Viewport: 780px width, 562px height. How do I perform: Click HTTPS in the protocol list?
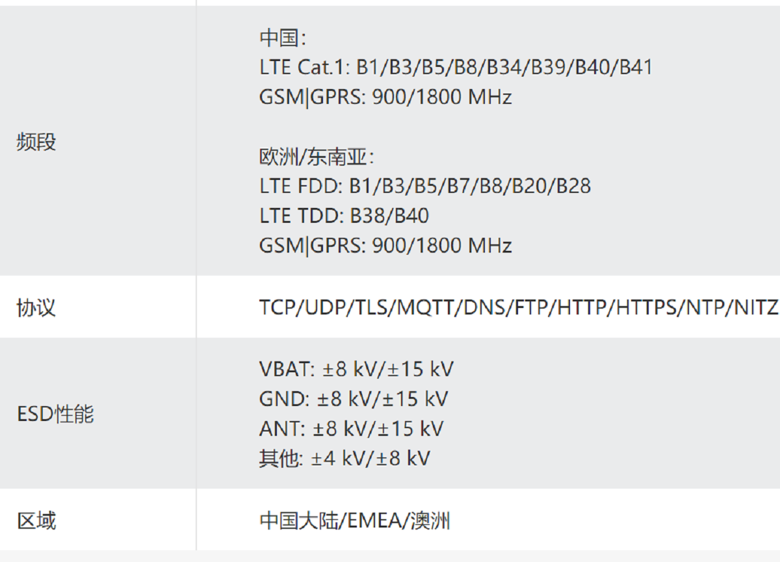647,307
